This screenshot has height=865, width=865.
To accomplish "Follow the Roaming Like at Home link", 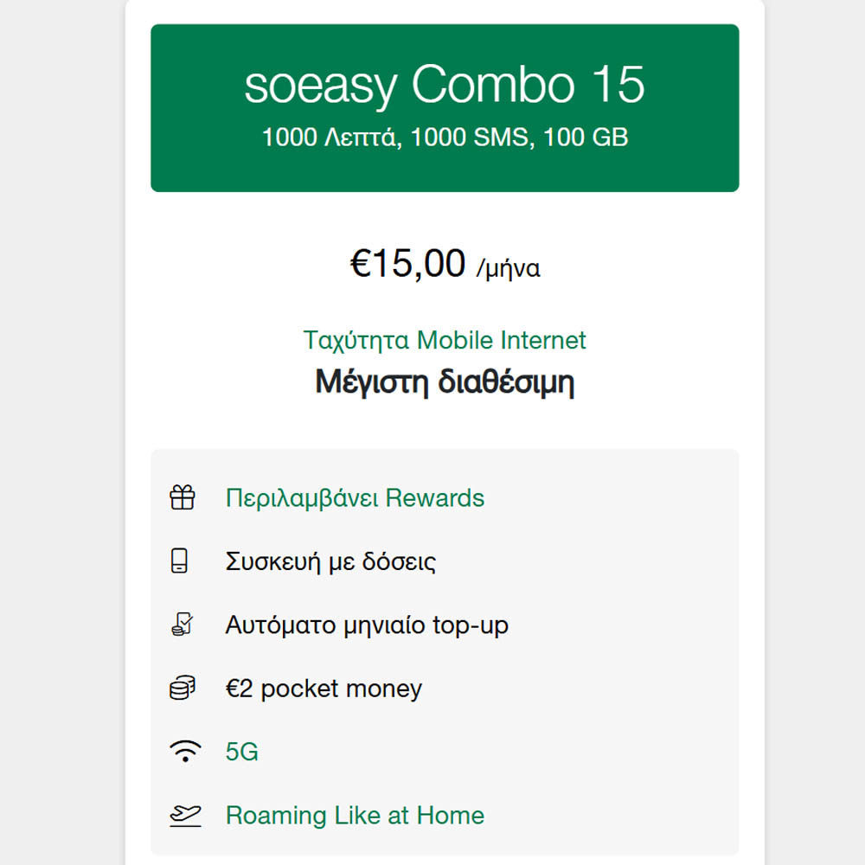I will (355, 815).
